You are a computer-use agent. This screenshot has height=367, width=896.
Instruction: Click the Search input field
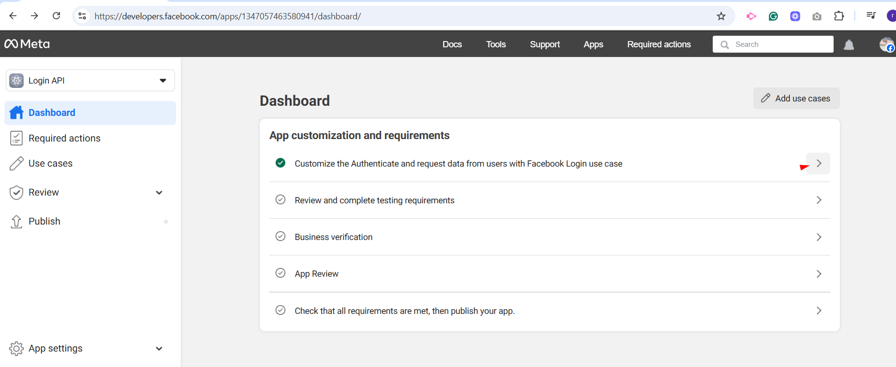coord(778,44)
